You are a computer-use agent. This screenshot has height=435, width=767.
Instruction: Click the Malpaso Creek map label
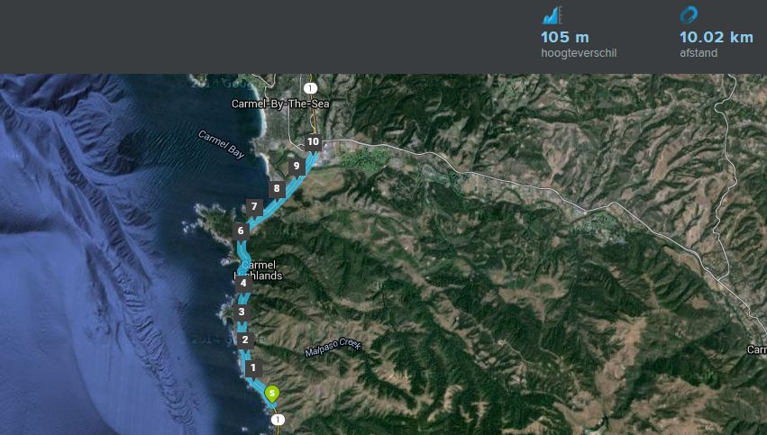click(x=333, y=347)
